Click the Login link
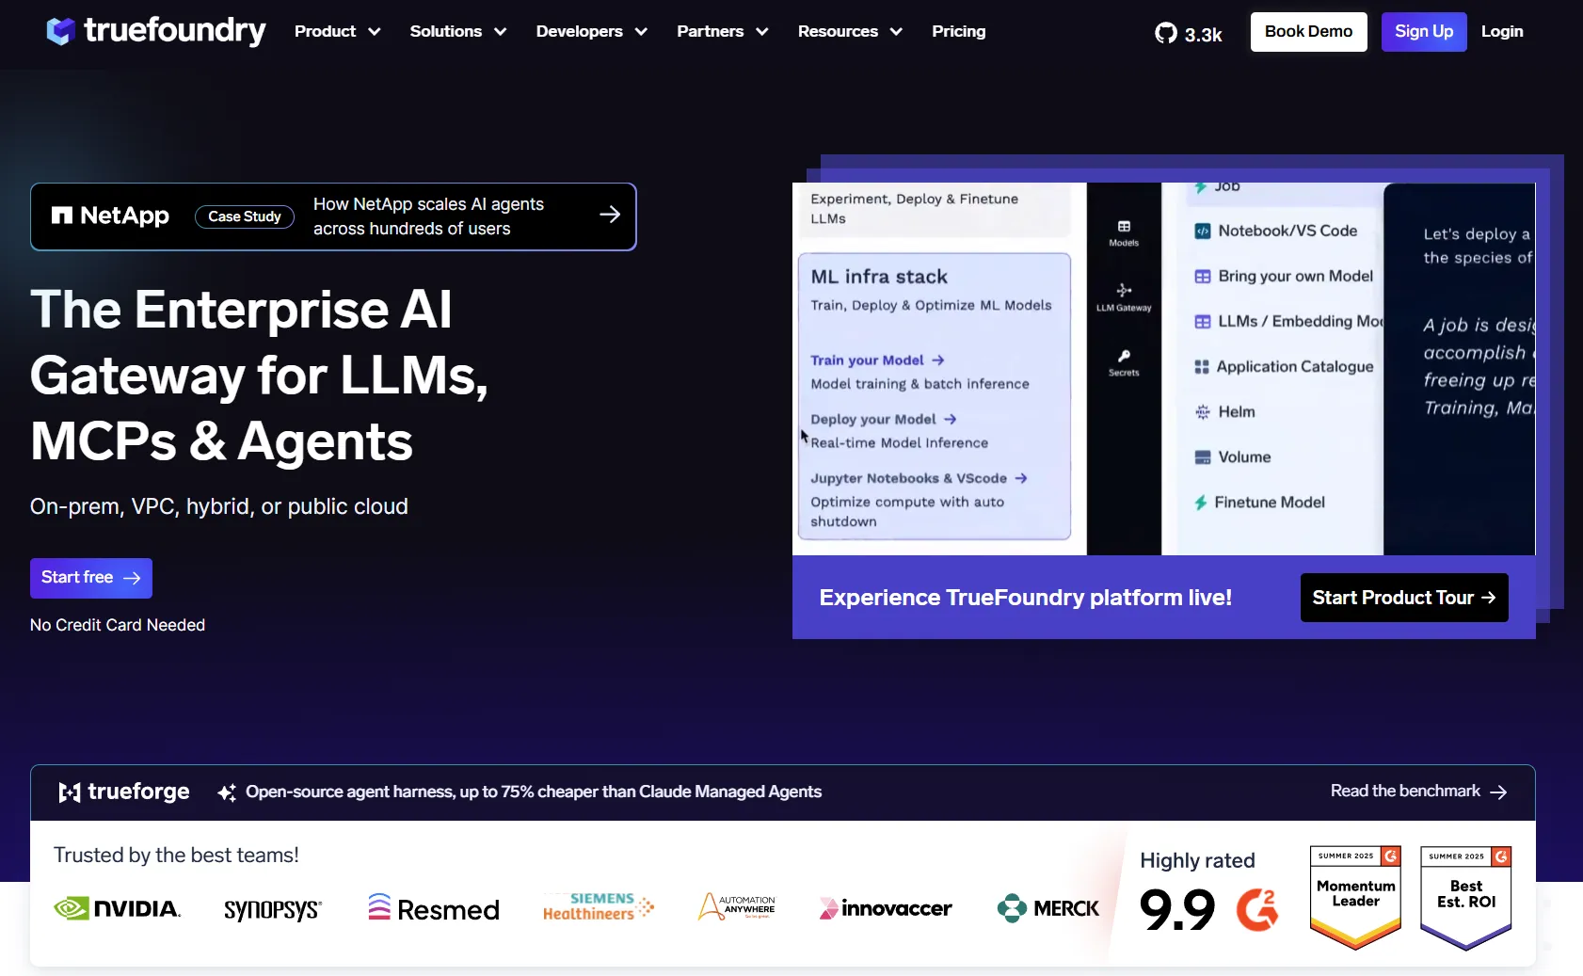Screen dimensions: 1583x976 [1502, 32]
